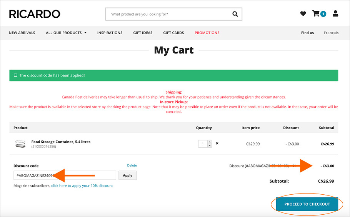Viewport: 350px width, 217px height.
Task: Increase quantity with the up arrow
Action: pos(210,142)
